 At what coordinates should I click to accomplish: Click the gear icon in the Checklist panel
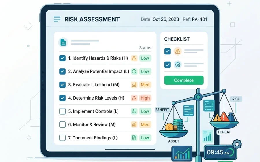[x=178, y=65]
